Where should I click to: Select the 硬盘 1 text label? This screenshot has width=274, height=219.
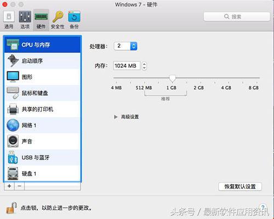point(29,174)
